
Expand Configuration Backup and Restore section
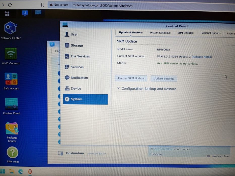(147, 89)
